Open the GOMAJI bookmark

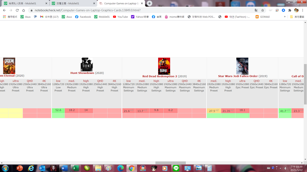263,17
